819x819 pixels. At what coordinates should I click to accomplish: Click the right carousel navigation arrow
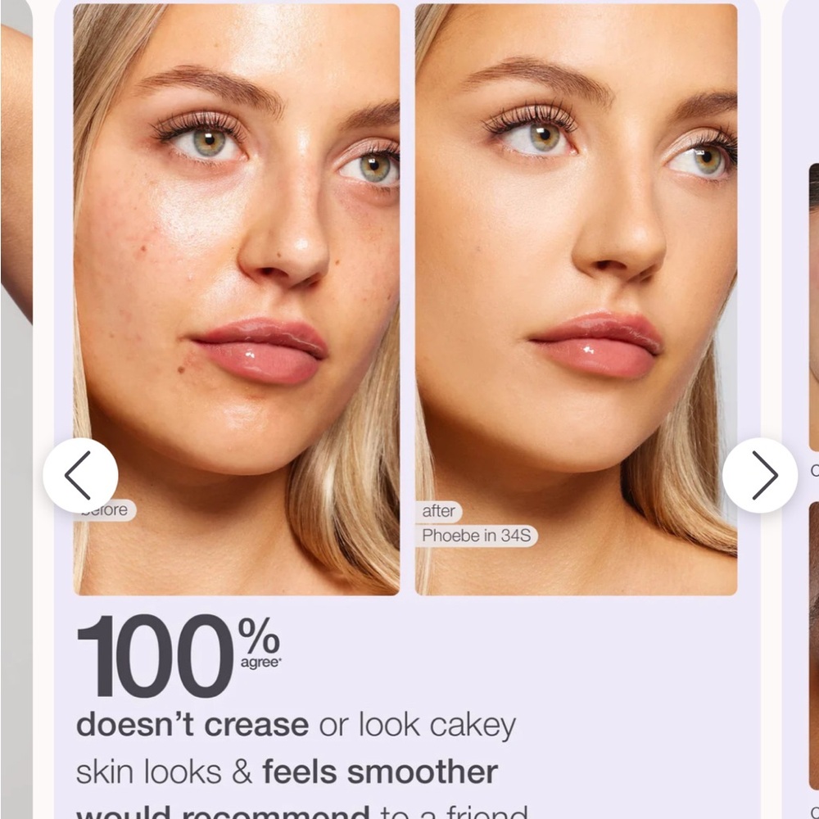[760, 475]
